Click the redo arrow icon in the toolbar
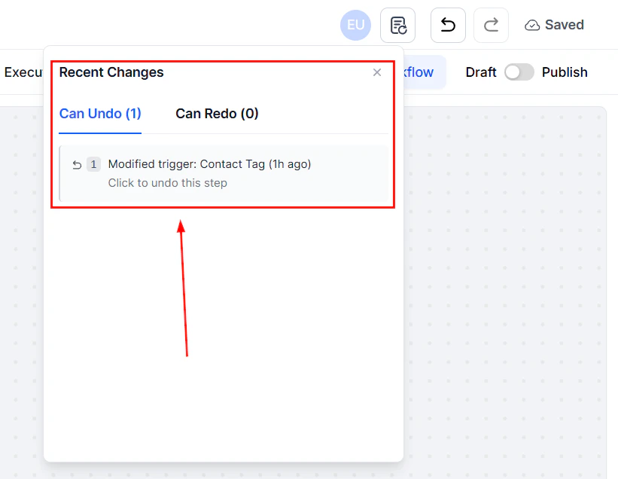This screenshot has height=479, width=618. click(x=491, y=25)
